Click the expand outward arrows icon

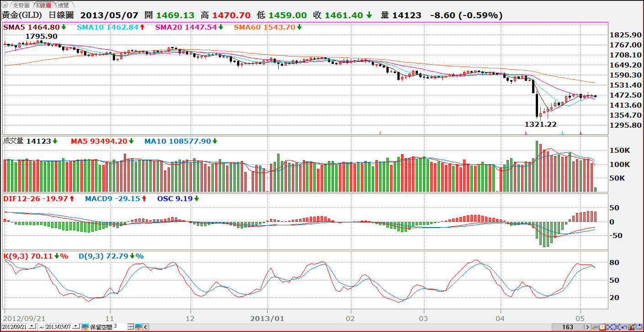point(617,327)
